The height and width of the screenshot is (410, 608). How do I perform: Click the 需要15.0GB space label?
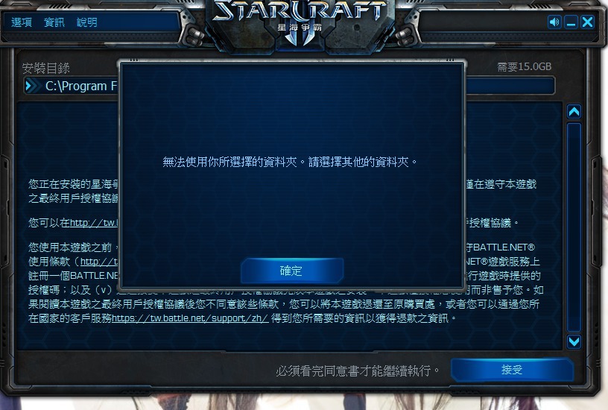pos(525,66)
